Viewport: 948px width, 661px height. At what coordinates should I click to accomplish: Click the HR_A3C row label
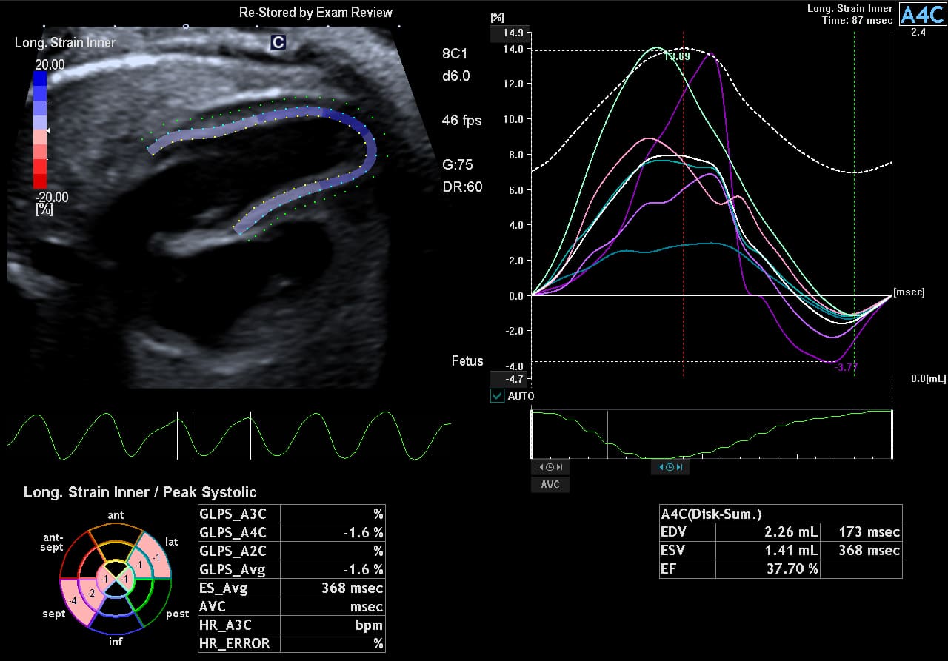pos(238,625)
